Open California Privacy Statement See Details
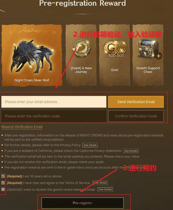The image size is (173, 210). coord(131,151)
